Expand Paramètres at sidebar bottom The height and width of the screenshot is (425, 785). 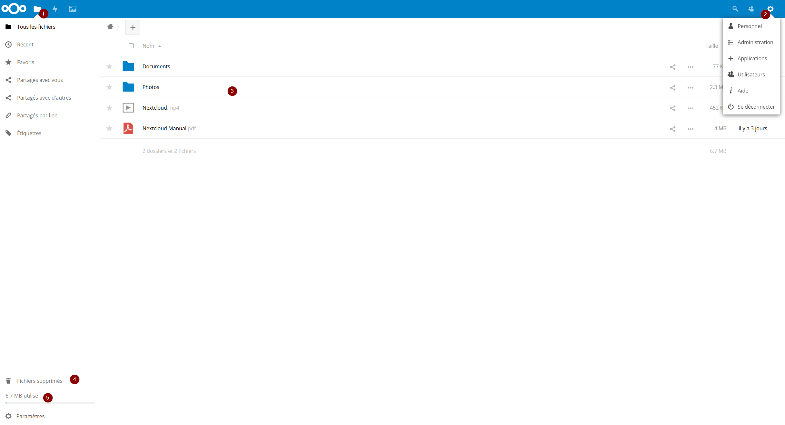tap(30, 416)
